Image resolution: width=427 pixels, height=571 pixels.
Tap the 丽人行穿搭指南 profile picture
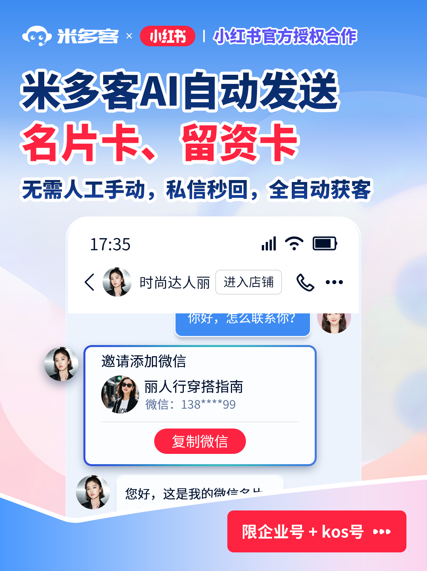(x=120, y=395)
